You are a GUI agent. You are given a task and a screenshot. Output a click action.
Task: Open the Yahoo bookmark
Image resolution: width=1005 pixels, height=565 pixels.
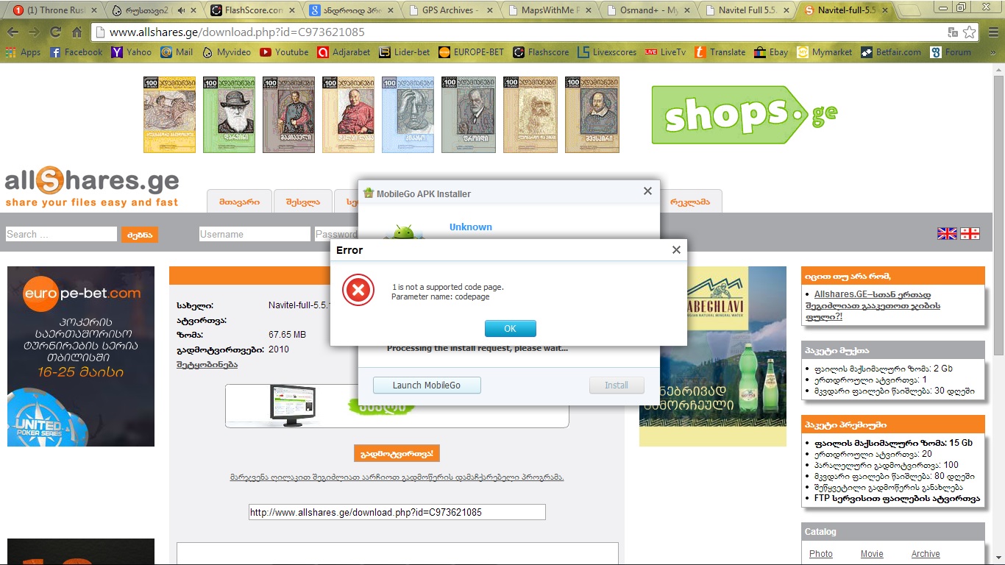(x=131, y=52)
